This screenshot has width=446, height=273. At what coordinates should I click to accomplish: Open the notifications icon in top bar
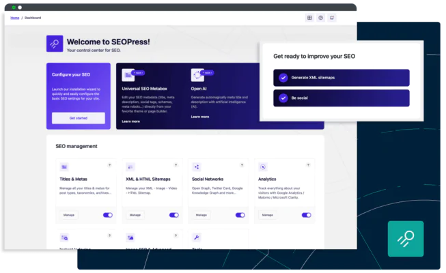point(332,18)
